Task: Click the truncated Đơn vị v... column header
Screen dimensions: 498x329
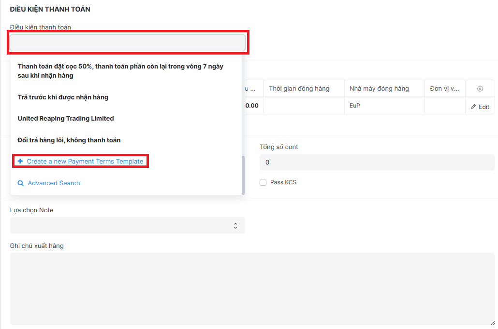Action: (x=444, y=89)
